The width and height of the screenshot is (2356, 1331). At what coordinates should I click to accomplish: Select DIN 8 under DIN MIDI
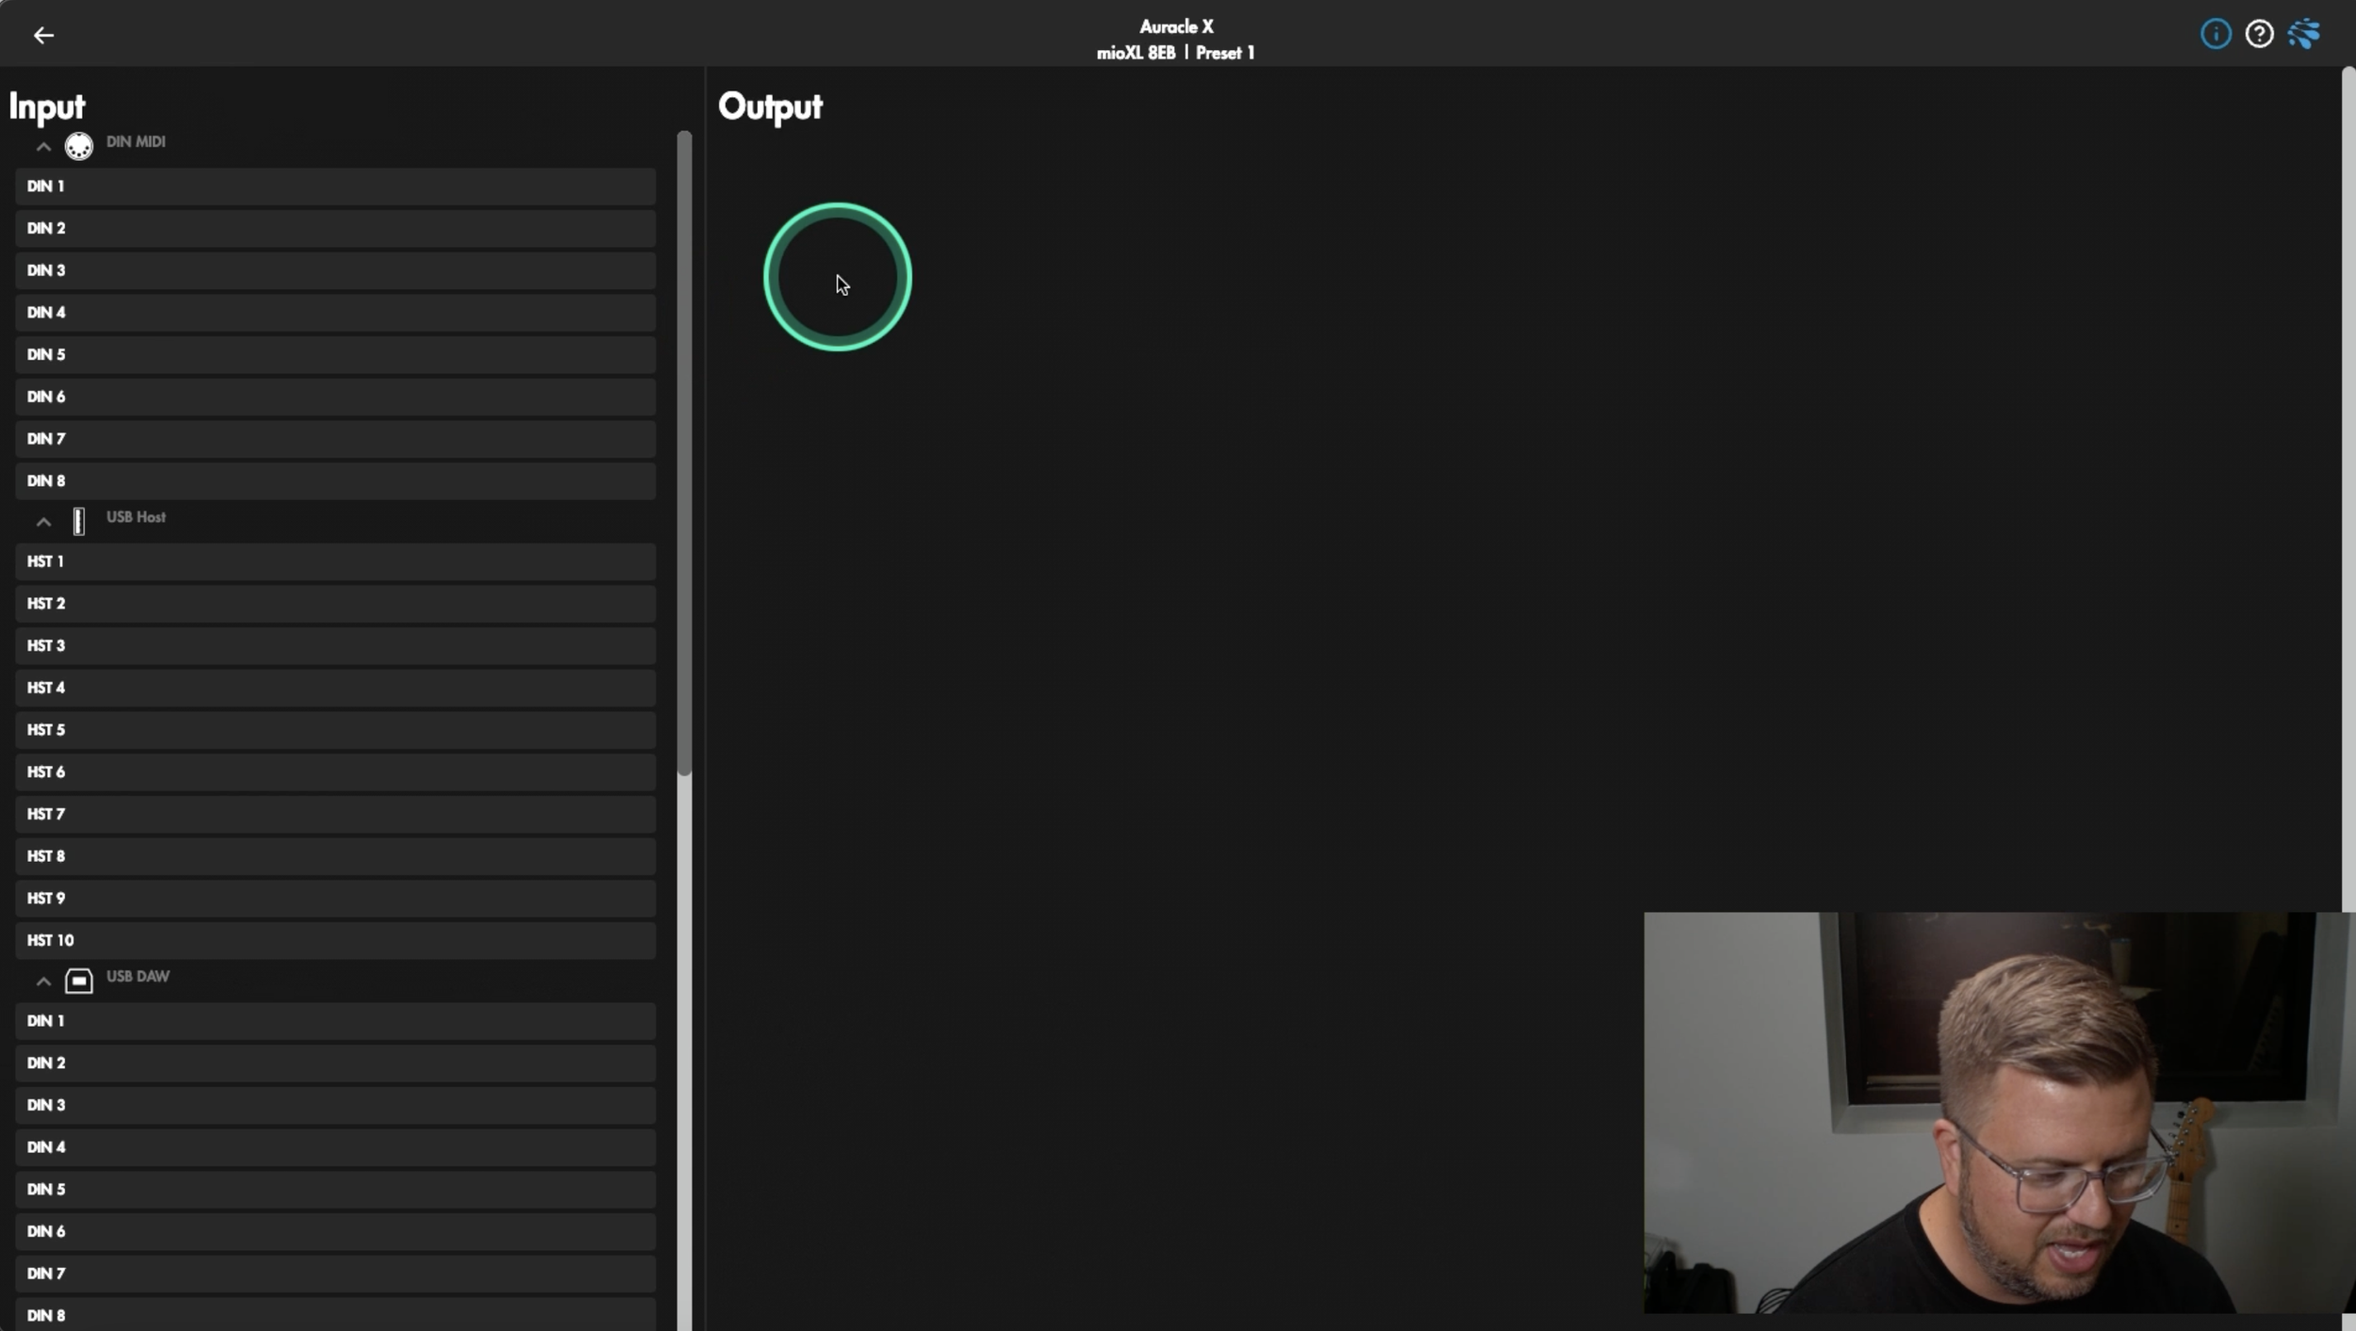[335, 480]
